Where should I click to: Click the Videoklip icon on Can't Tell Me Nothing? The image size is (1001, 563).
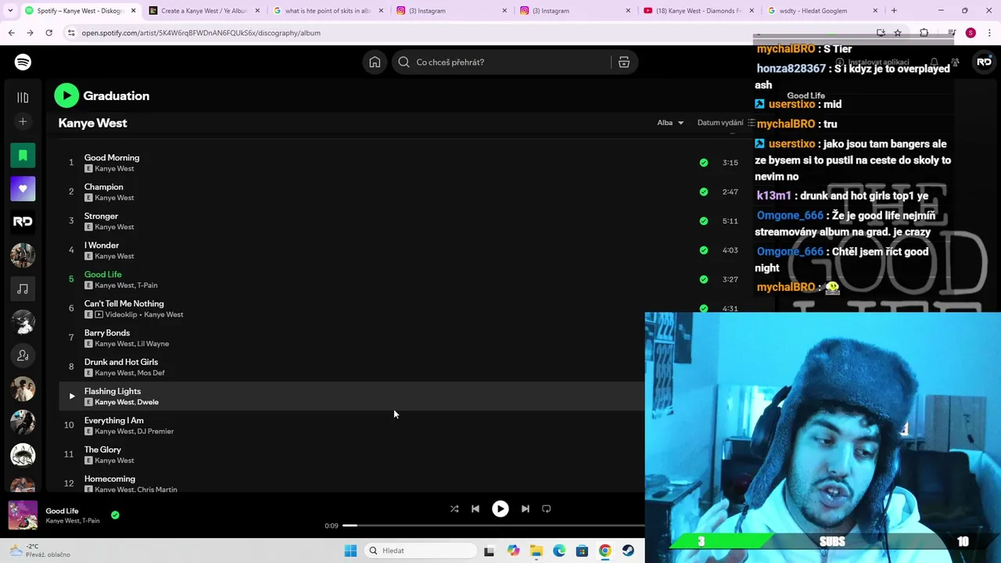pyautogui.click(x=99, y=314)
